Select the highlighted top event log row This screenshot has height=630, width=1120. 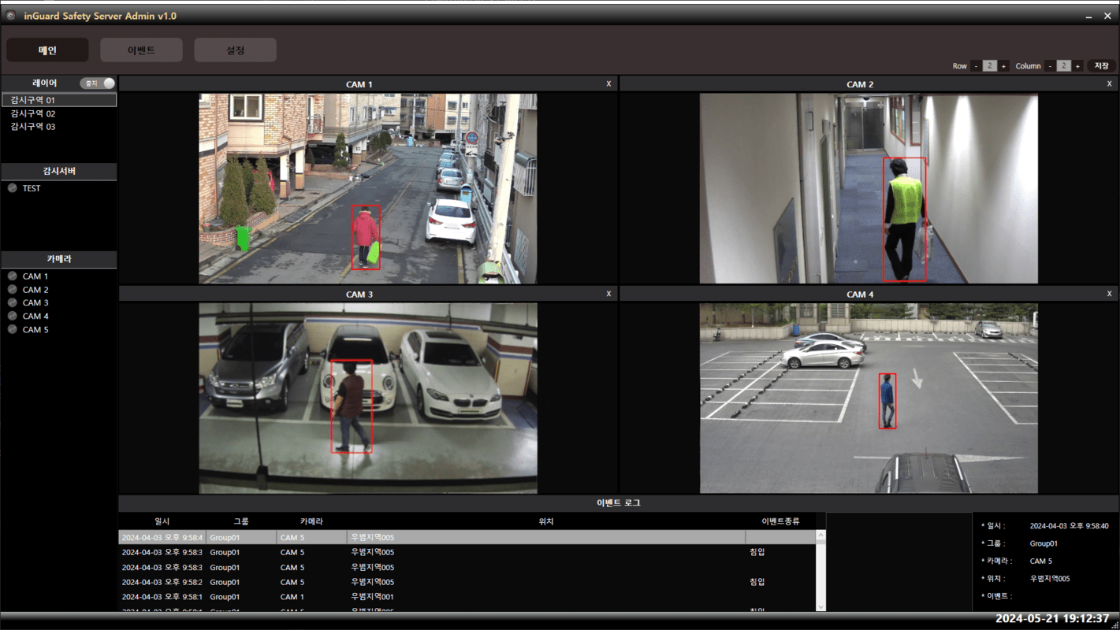467,537
